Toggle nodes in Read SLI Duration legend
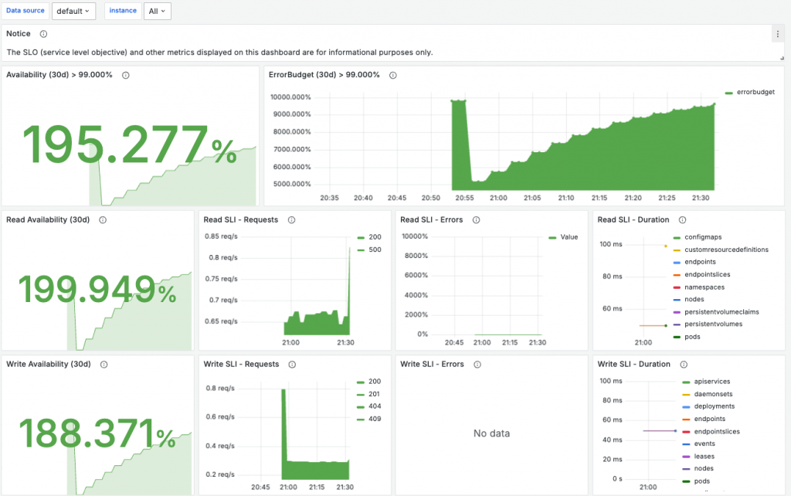The image size is (791, 496). 694,299
